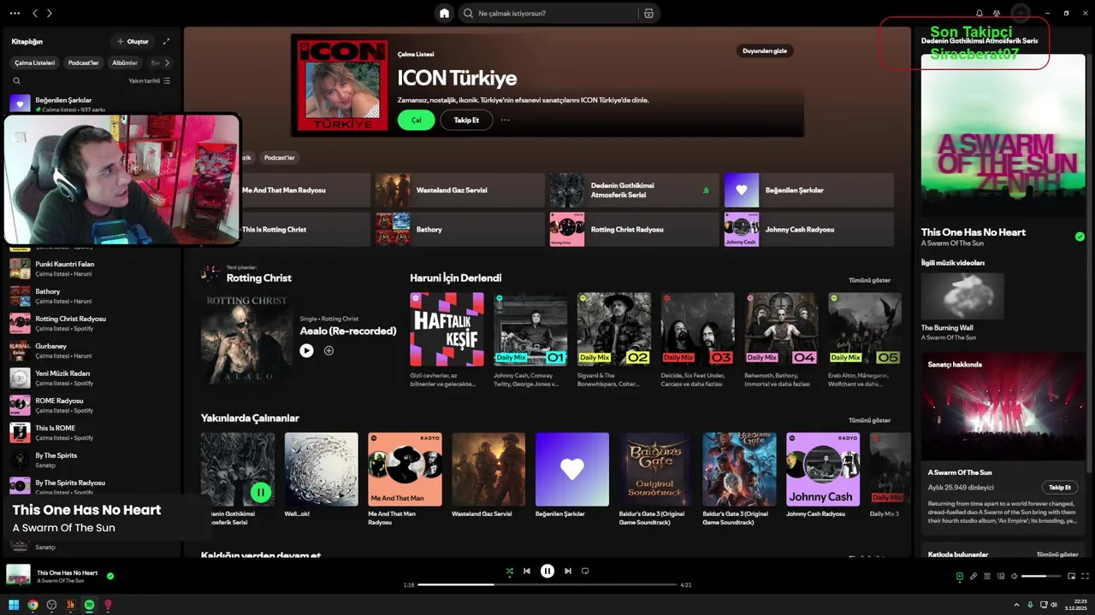The height and width of the screenshot is (615, 1095).
Task: Open the friend activity icon
Action: (997, 13)
